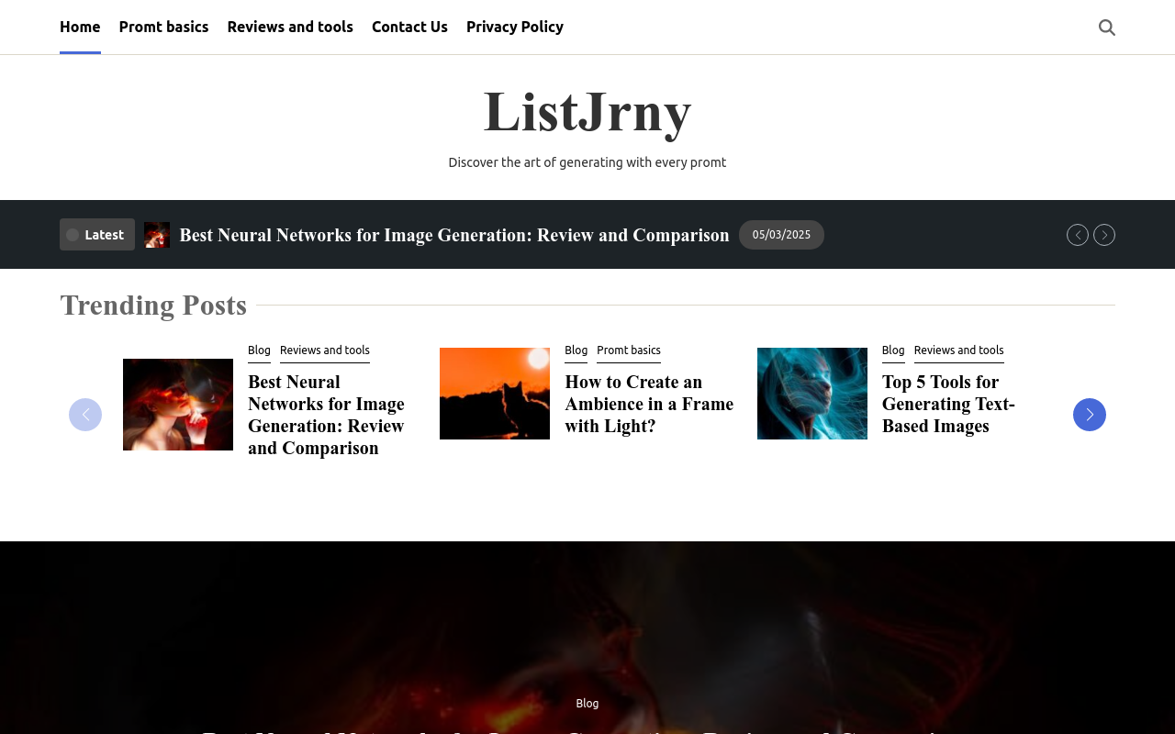
Task: Open How to Create an Ambience post
Action: click(649, 404)
